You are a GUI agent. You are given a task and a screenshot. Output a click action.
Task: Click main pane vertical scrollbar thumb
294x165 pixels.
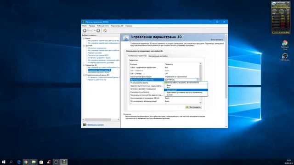(226, 67)
